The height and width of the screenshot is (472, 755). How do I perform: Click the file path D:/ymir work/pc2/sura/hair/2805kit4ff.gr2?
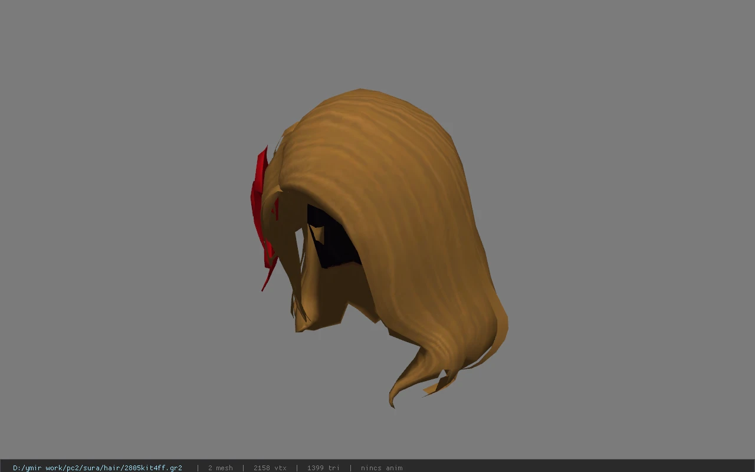pos(97,468)
